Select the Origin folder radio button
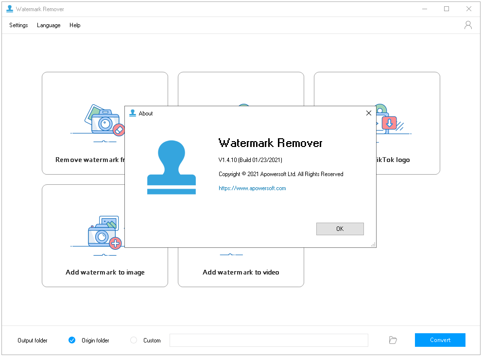The width and height of the screenshot is (482, 357). [72, 340]
